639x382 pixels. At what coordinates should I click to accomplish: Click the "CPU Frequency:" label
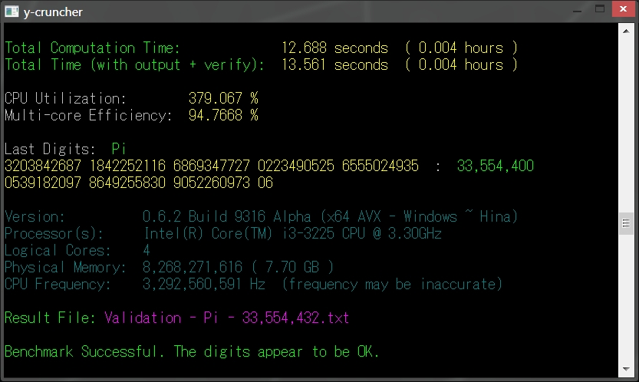pyautogui.click(x=58, y=284)
